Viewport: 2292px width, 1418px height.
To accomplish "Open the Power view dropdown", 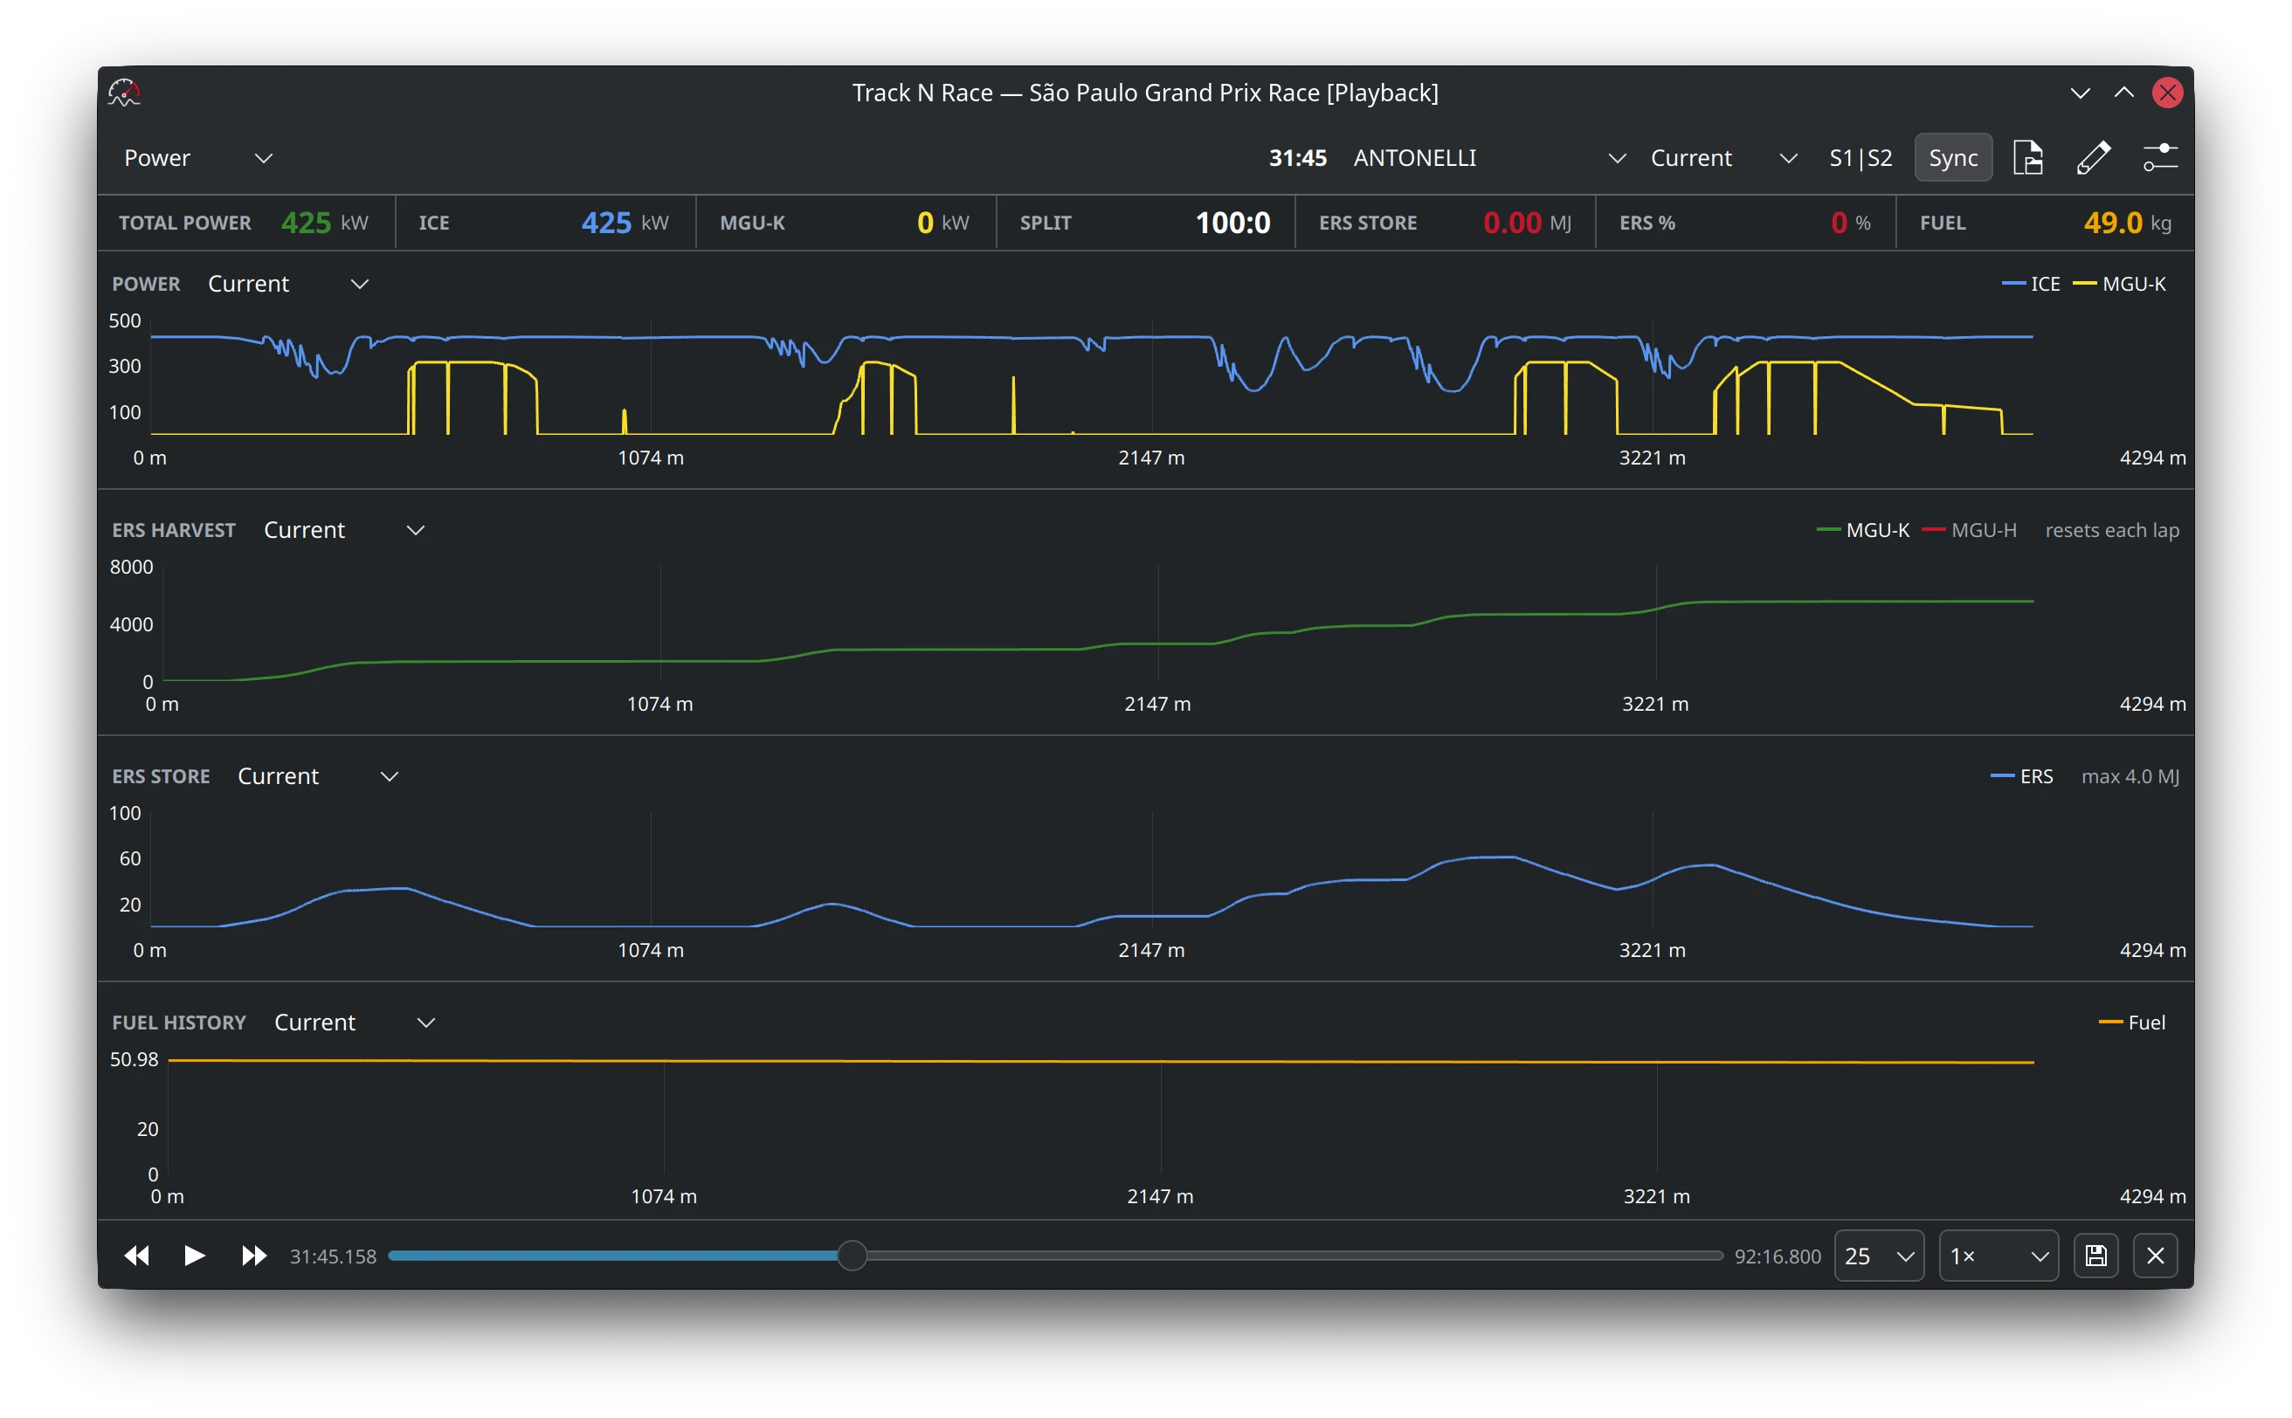I will point(198,157).
